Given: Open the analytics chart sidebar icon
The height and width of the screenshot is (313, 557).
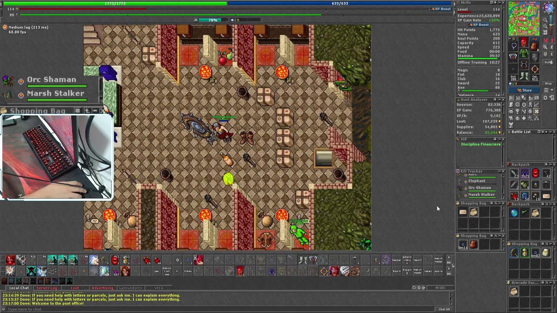Looking at the screenshot, I should click(x=537, y=104).
